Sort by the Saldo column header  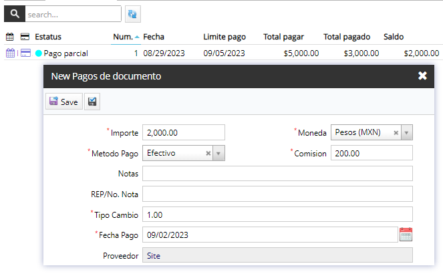pos(394,37)
